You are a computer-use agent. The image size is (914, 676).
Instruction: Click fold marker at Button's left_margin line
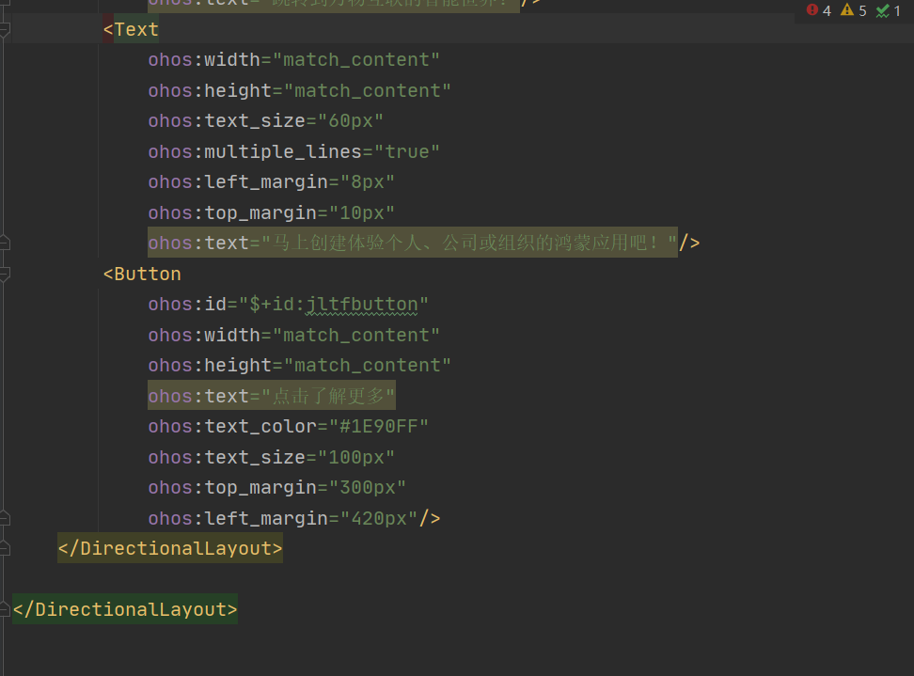[x=5, y=518]
